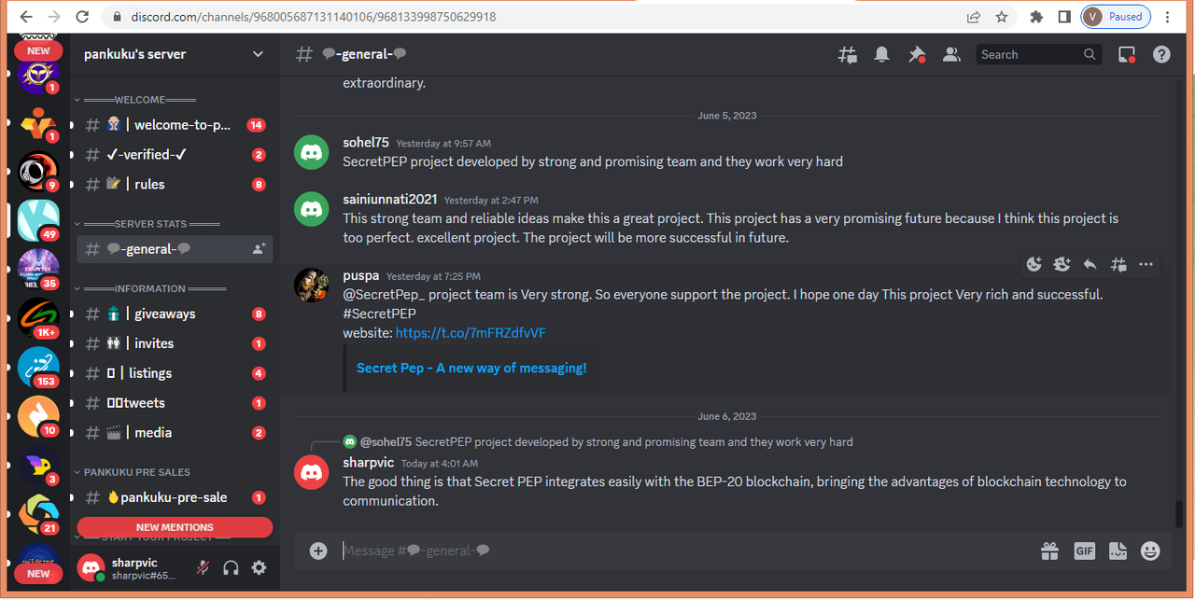Open the Discord inbox
The height and width of the screenshot is (600, 1195).
coord(1127,55)
